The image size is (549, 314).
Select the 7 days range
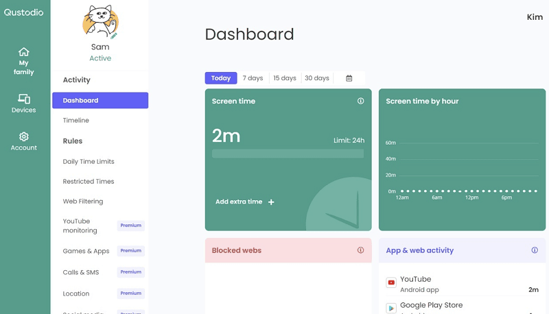(x=253, y=78)
